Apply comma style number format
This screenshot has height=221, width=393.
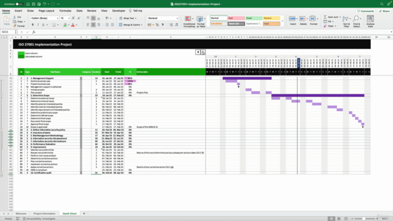[163, 25]
